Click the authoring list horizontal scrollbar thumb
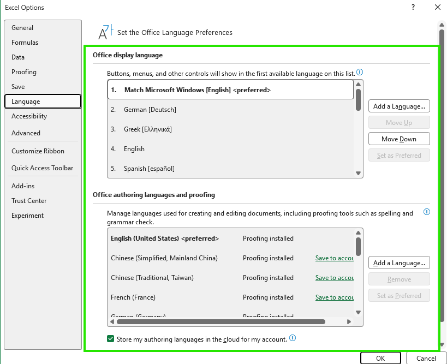 click(221, 321)
